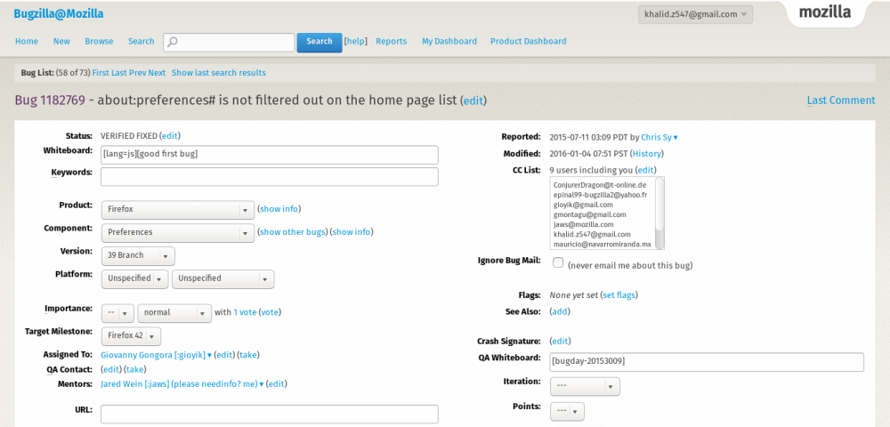Open New in the navigation bar
This screenshot has height=427, width=890.
(x=61, y=42)
